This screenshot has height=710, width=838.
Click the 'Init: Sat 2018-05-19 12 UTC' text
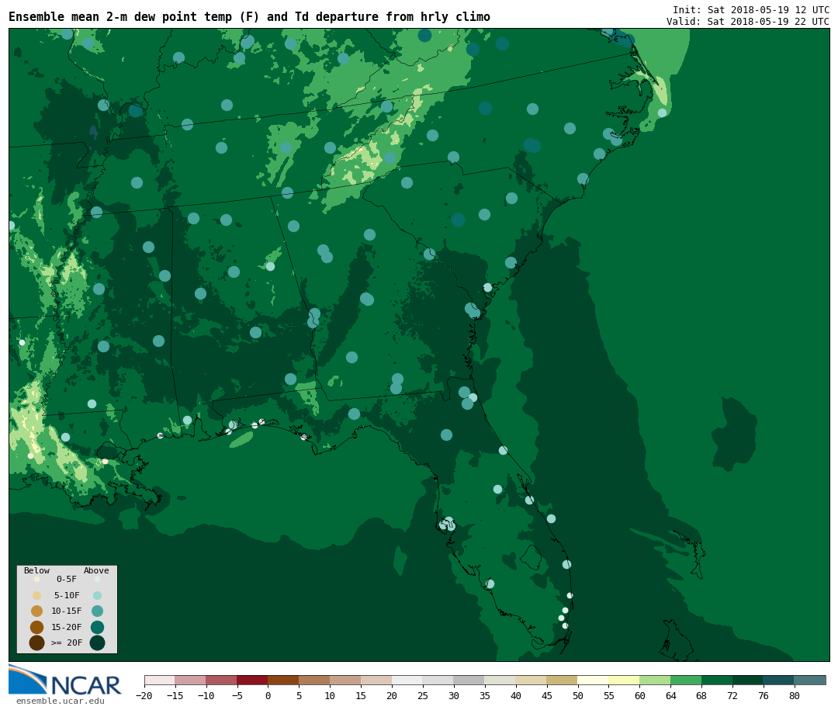click(x=751, y=9)
